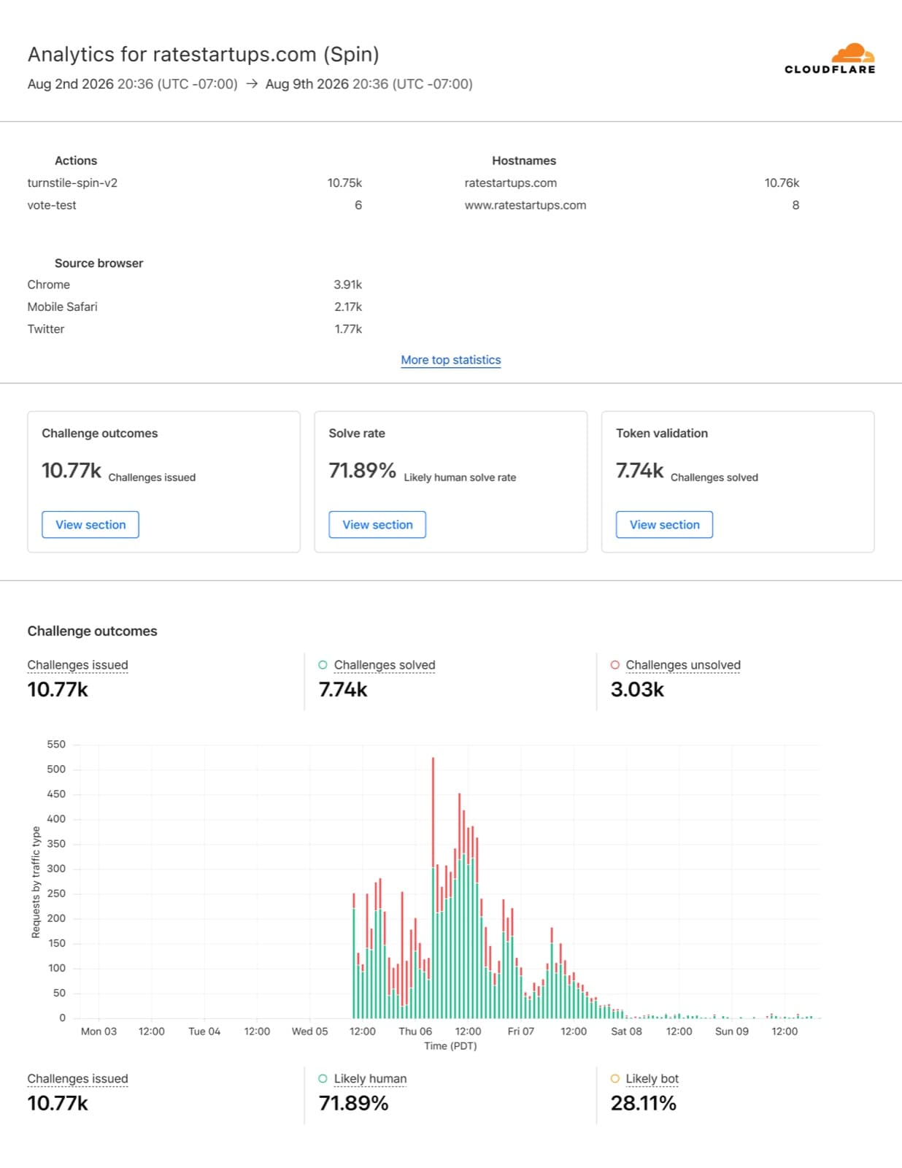Click the Fri 07 axis label
The image size is (902, 1168).
click(521, 1031)
